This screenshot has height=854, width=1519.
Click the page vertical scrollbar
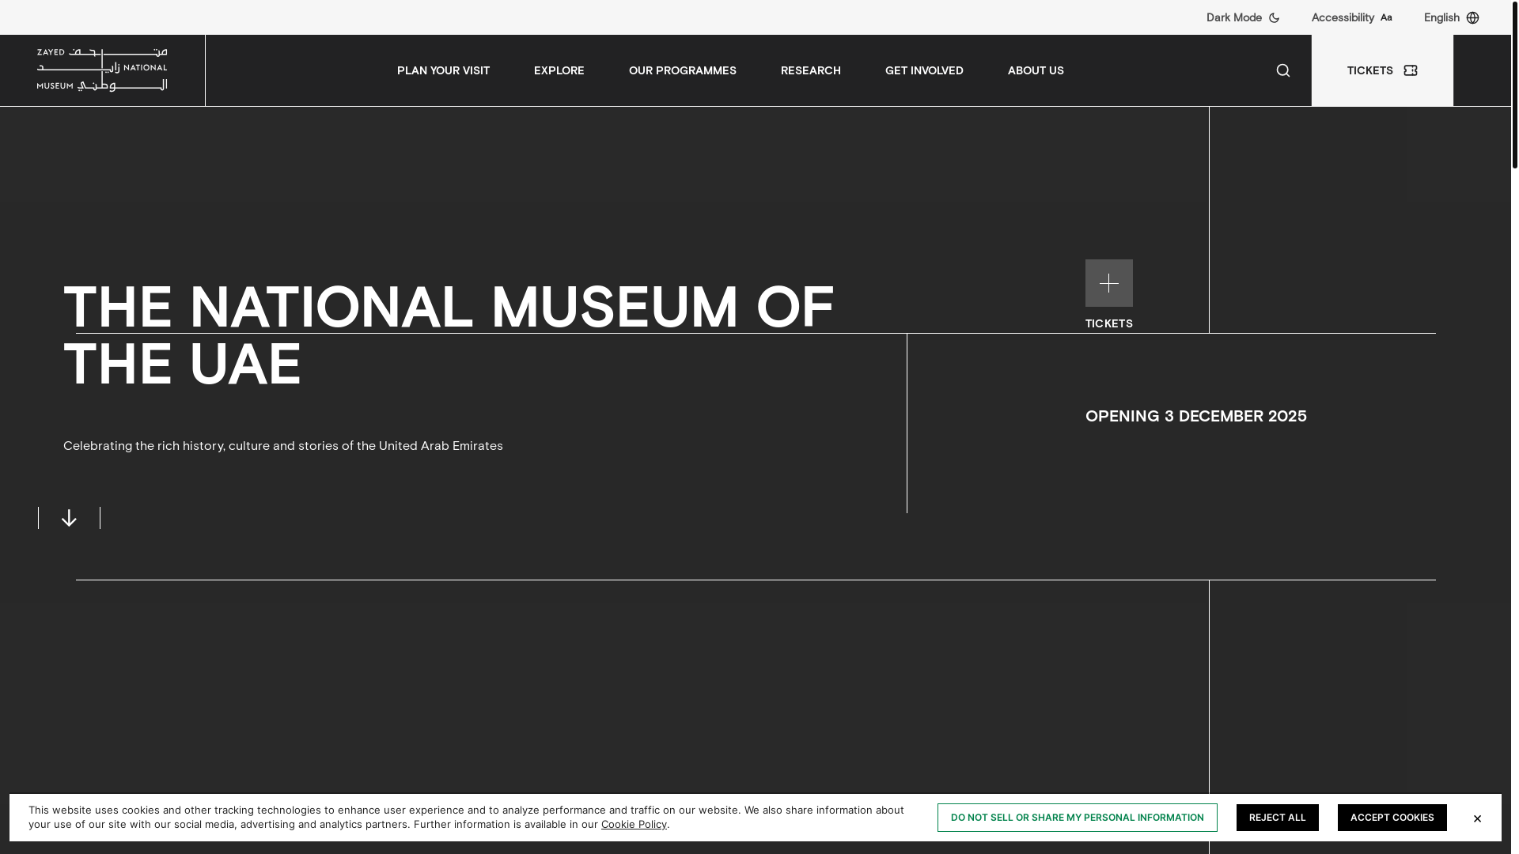click(1515, 85)
